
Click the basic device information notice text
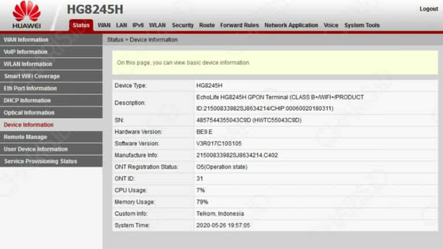point(183,63)
